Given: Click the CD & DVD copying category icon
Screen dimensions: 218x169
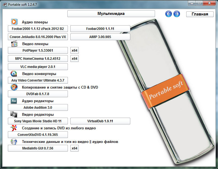Looking at the screenshot, I should (14, 87).
